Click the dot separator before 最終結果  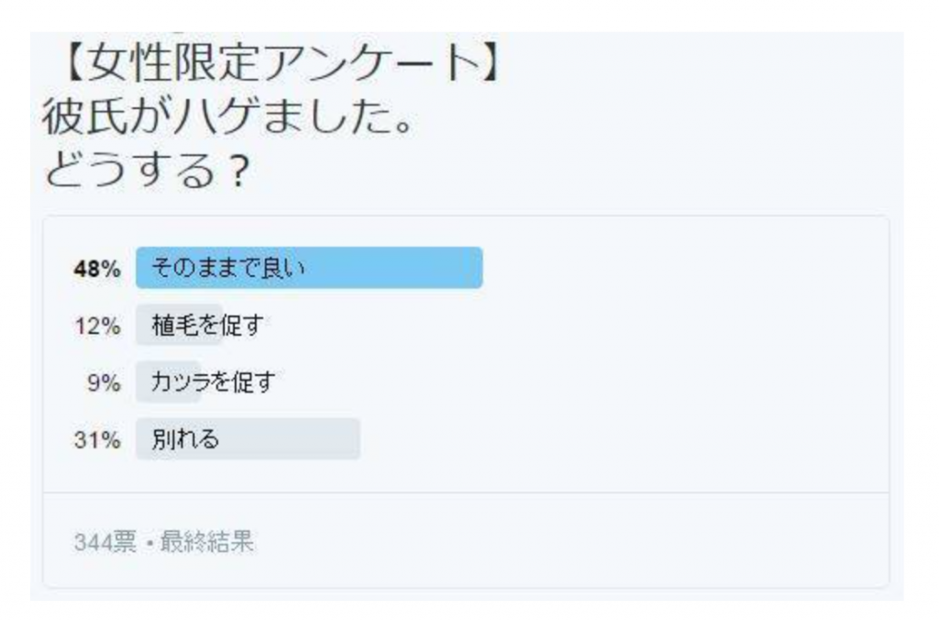[x=149, y=543]
